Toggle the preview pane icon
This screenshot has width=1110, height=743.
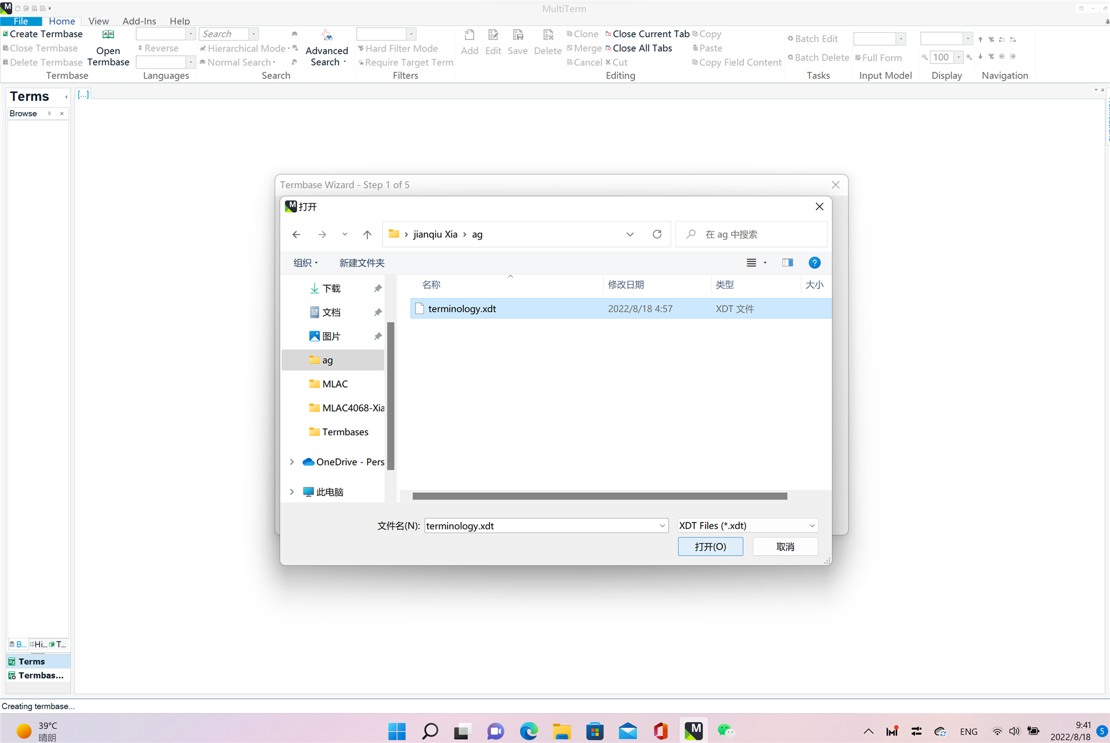pyautogui.click(x=787, y=263)
